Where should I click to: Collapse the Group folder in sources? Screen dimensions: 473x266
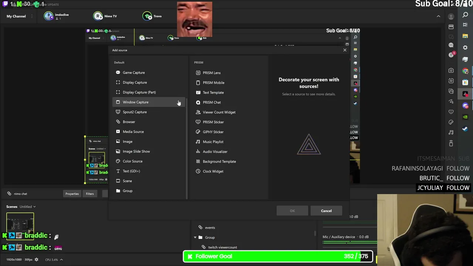click(195, 238)
